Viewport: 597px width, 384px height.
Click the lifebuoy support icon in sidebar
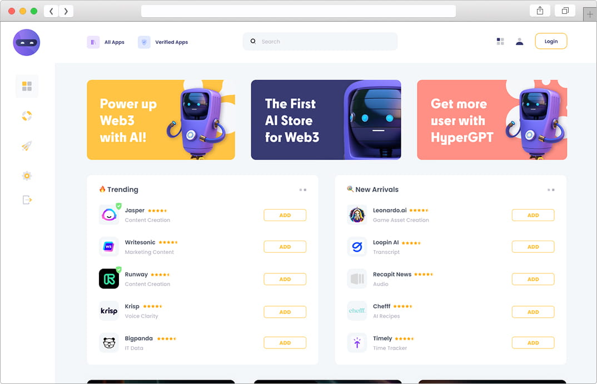coord(27,116)
